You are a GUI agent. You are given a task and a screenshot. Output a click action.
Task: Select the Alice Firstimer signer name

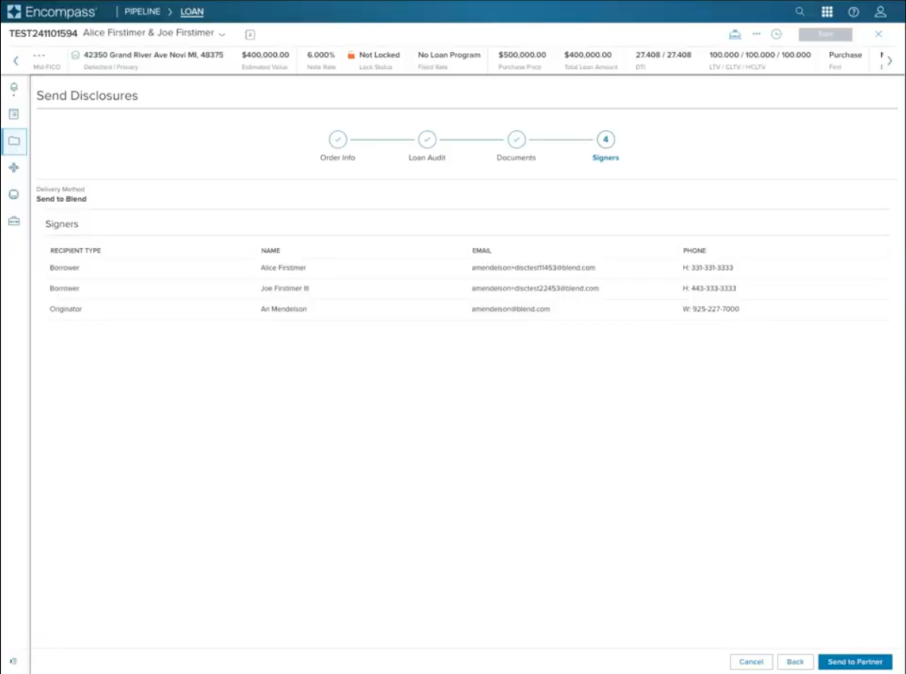pyautogui.click(x=283, y=268)
